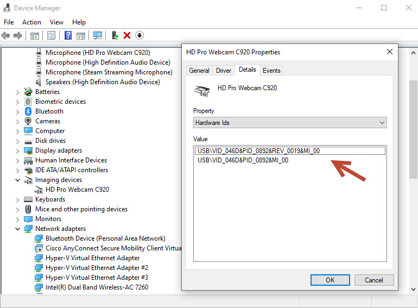Open the Action menu
The width and height of the screenshot is (418, 308).
click(31, 22)
